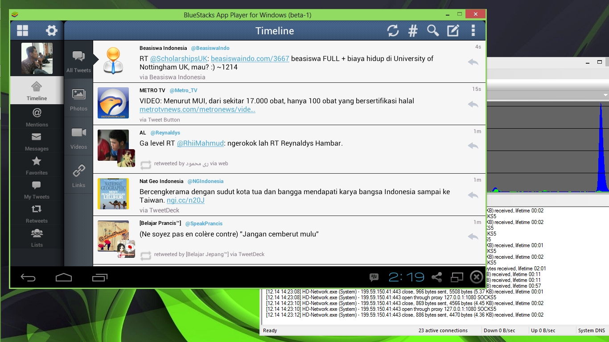Open the ngi.cc/n20J link
Screen dimensions: 609x342
185,200
